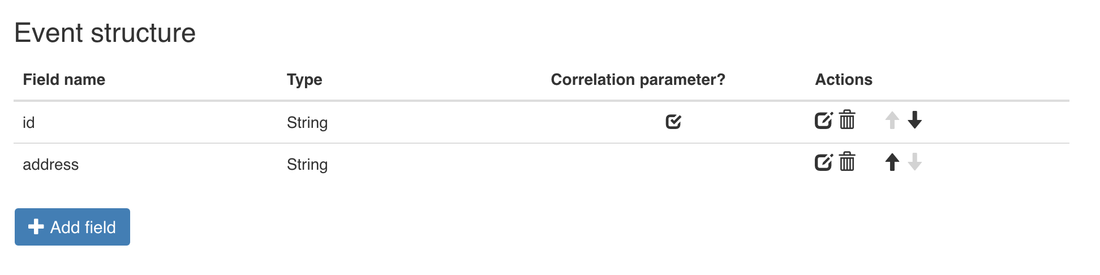This screenshot has height=275, width=1100.
Task: Click address row's empty correlation parameter cell
Action: [x=673, y=165]
